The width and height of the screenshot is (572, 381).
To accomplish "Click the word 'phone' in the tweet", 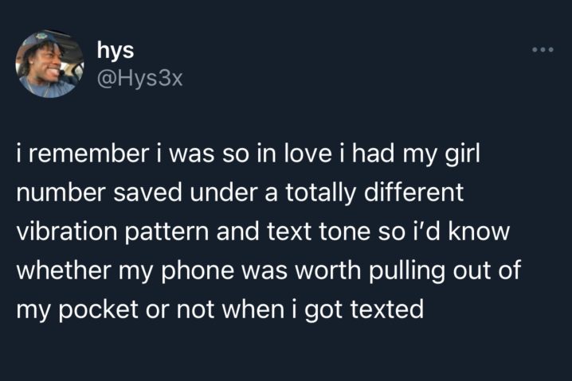I will (x=198, y=271).
